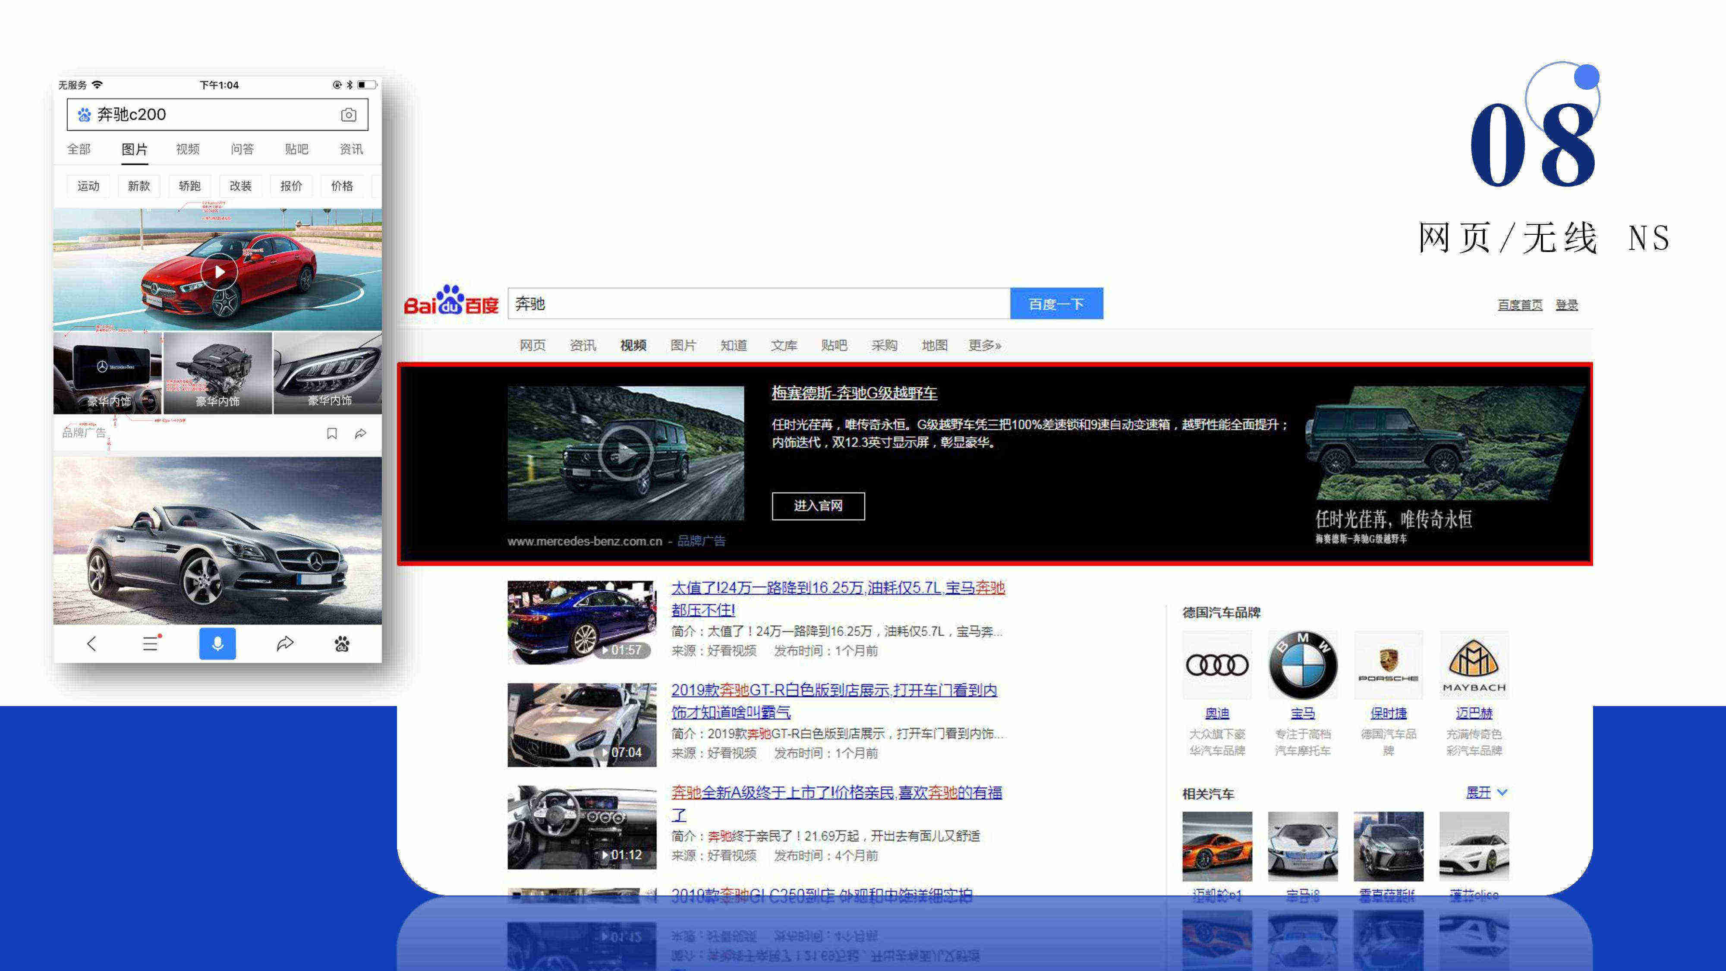The image size is (1726, 971).
Task: Select the 新款 filter chip
Action: pyautogui.click(x=139, y=186)
